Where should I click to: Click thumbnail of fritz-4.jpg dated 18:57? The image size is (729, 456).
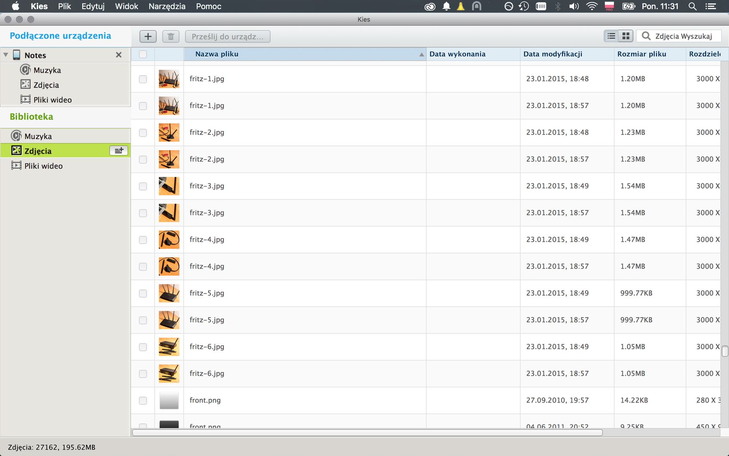tap(169, 266)
